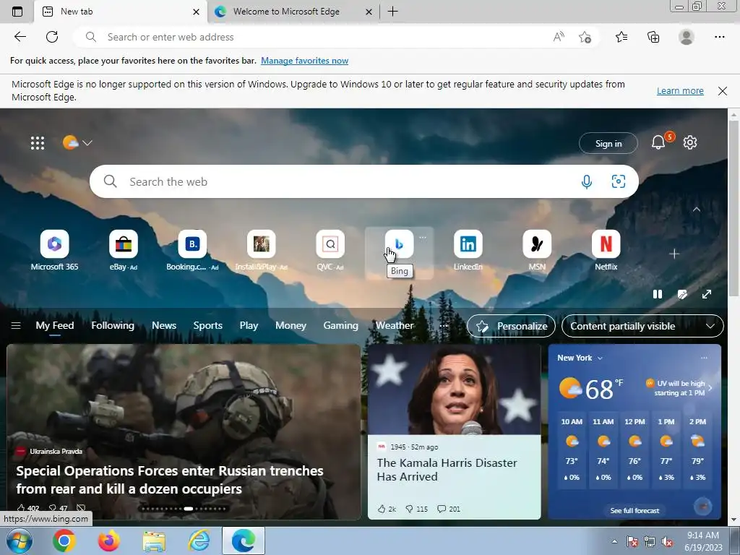This screenshot has height=555, width=740.
Task: Select the Weather feed tab
Action: [x=395, y=326]
